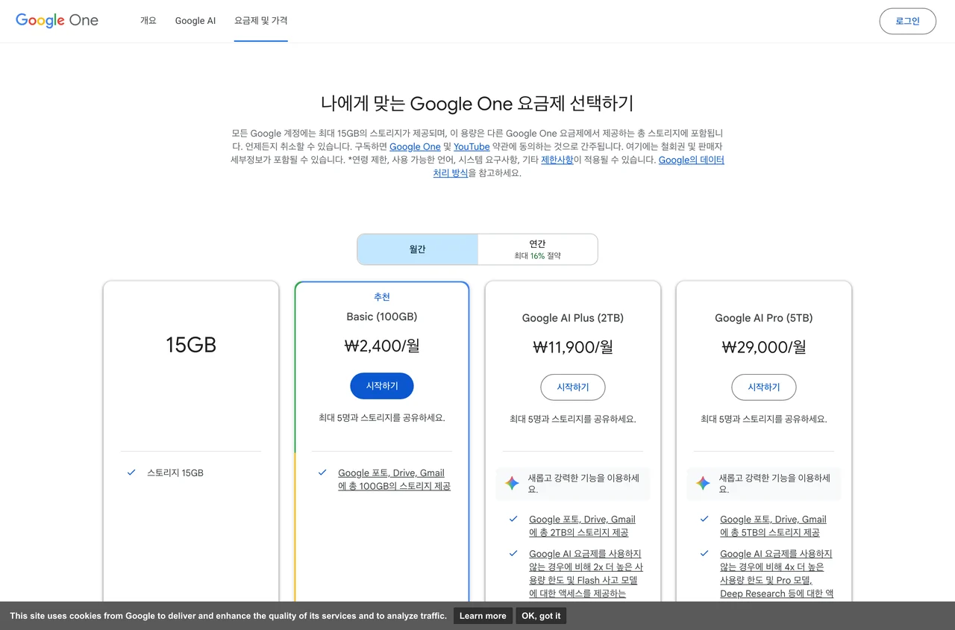Screen dimensions: 955x630
Task: Open AI Plus 2x usage limit feature link
Action: 586,573
